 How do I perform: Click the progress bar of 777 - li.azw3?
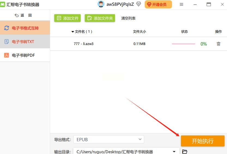coord(183,44)
